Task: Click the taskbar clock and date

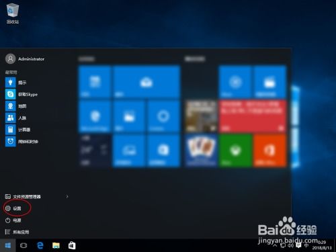Action: (x=322, y=245)
